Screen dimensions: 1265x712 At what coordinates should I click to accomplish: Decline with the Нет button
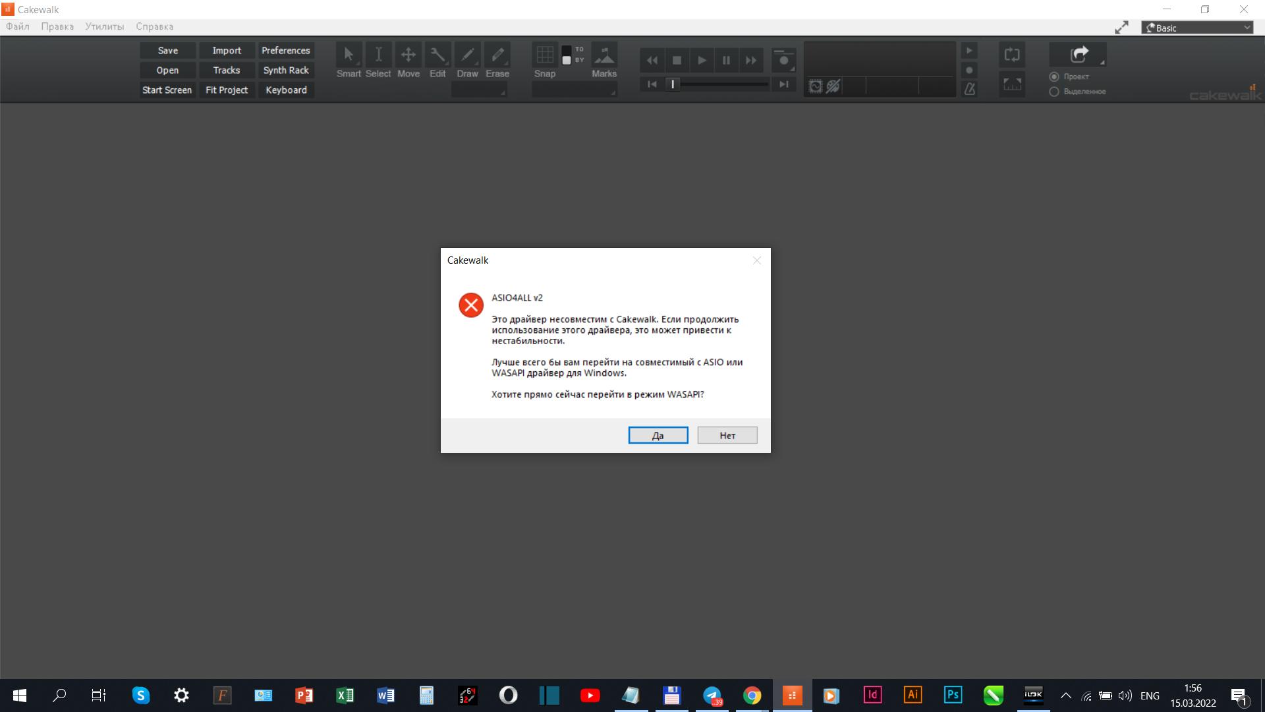(727, 435)
